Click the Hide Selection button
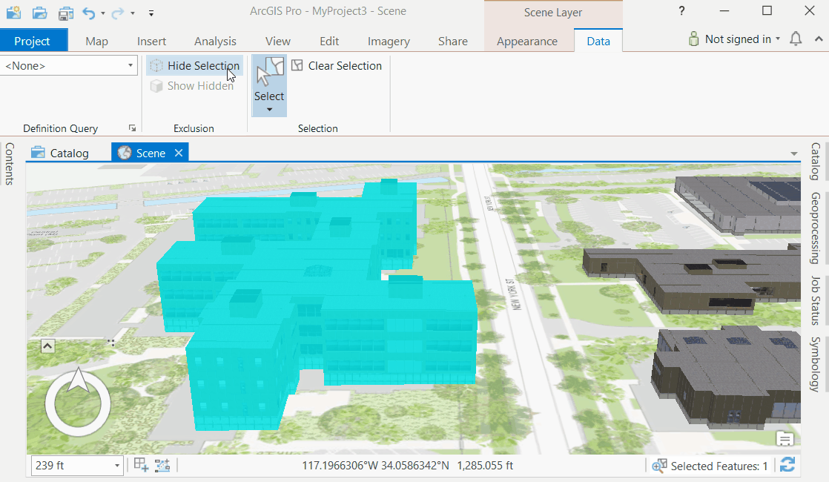 195,66
